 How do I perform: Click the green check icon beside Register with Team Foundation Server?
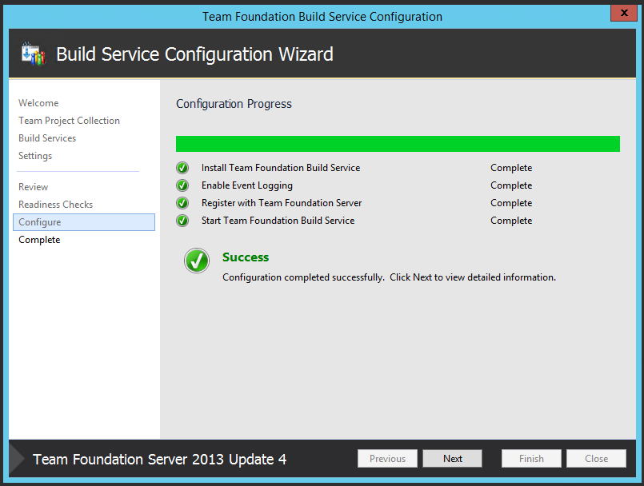click(x=182, y=203)
